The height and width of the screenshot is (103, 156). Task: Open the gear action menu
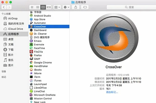coord(66,7)
